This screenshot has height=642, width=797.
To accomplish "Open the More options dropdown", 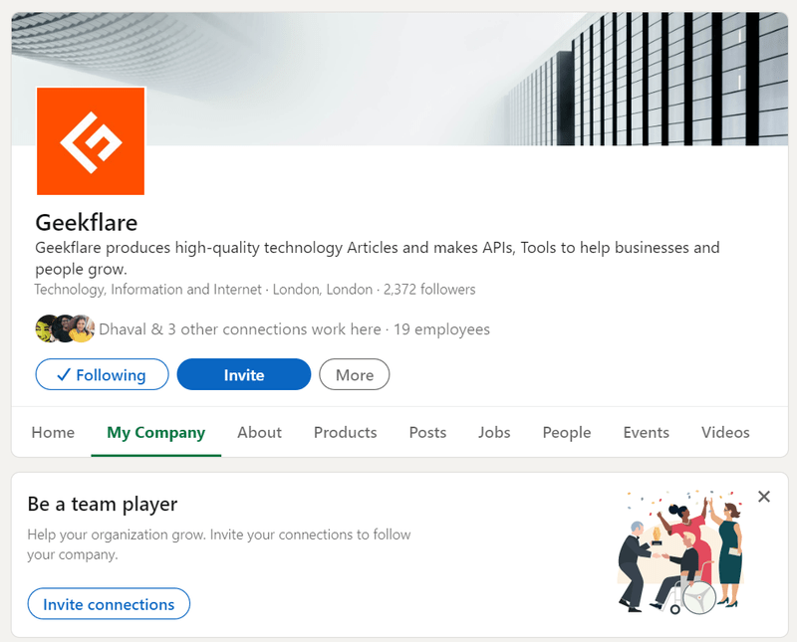I will (354, 375).
